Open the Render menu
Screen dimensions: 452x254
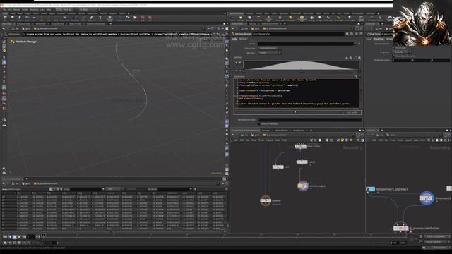click(17, 9)
